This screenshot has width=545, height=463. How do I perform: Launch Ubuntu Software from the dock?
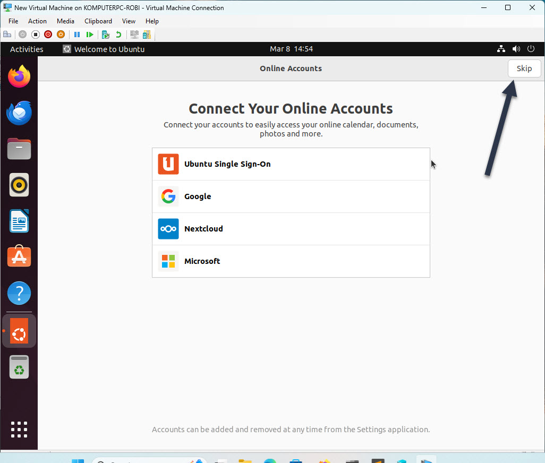click(19, 256)
